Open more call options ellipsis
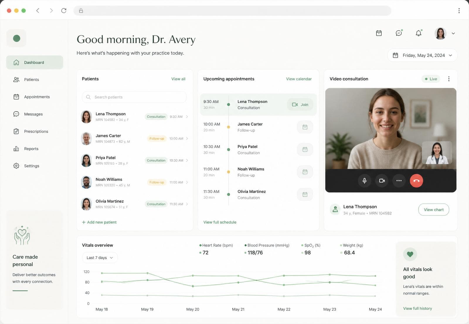469x324 pixels. point(399,181)
